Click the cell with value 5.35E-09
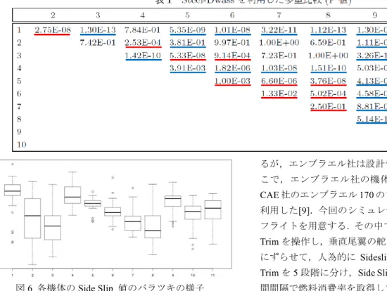The image size is (387, 291). pos(188,30)
